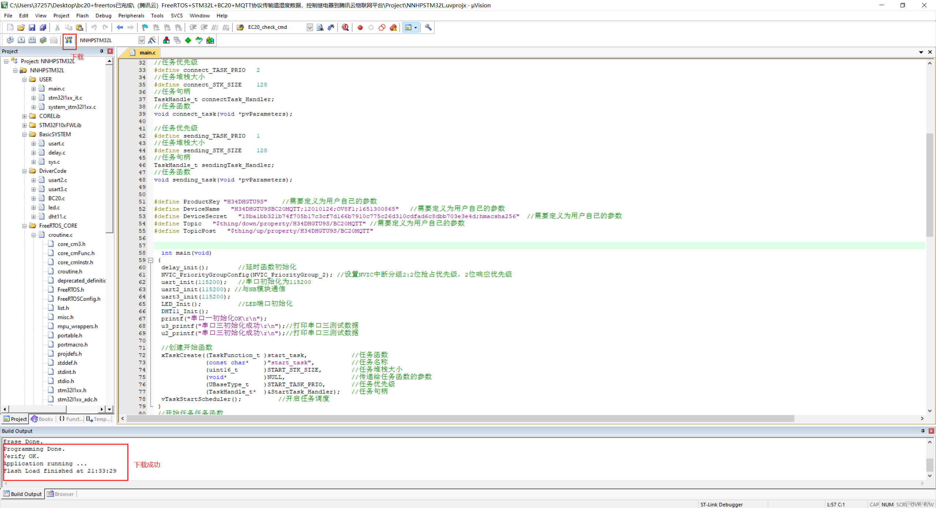The image size is (936, 508).
Task: Open the Flash menu
Action: click(82, 16)
